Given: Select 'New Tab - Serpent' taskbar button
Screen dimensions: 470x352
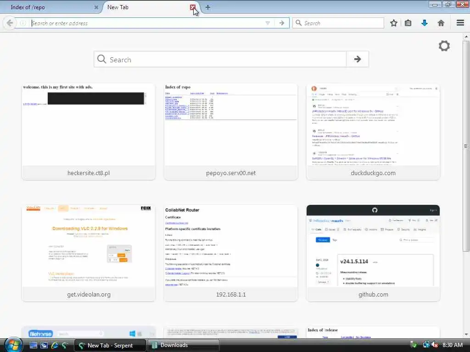Looking at the screenshot, I should tap(110, 345).
